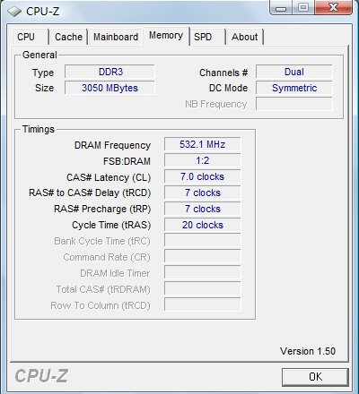Select the Symmetric DC Mode field
359x394 pixels.
[294, 88]
